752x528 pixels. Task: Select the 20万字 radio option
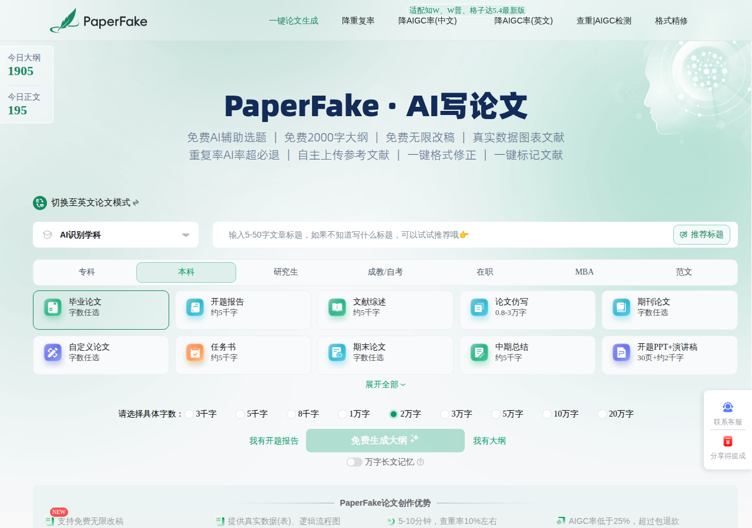click(602, 414)
